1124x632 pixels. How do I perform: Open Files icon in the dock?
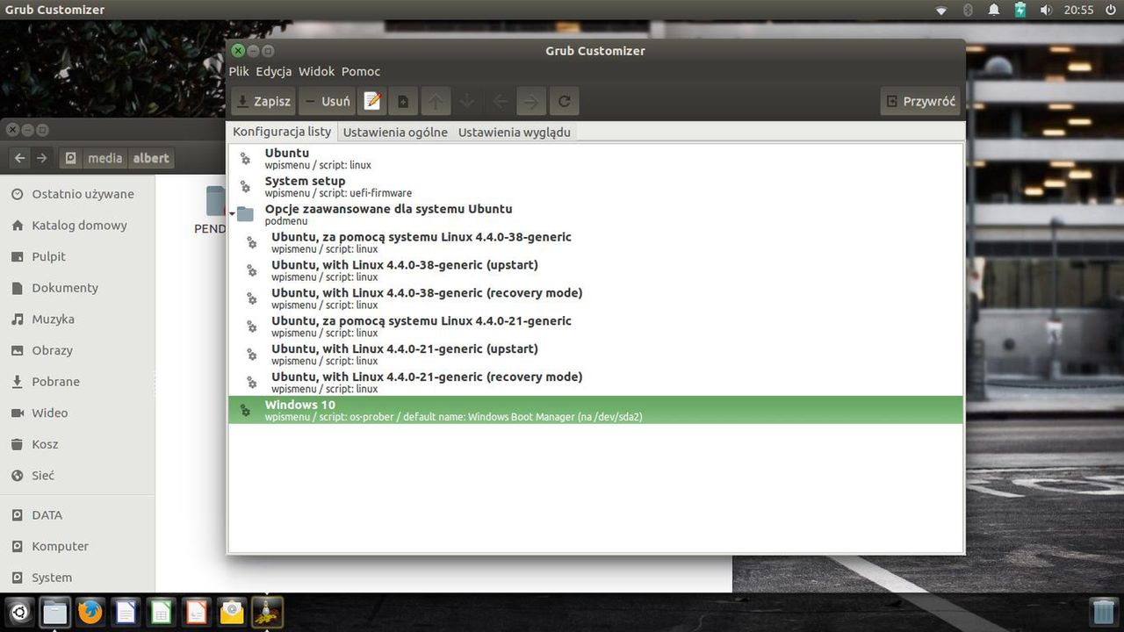[54, 612]
